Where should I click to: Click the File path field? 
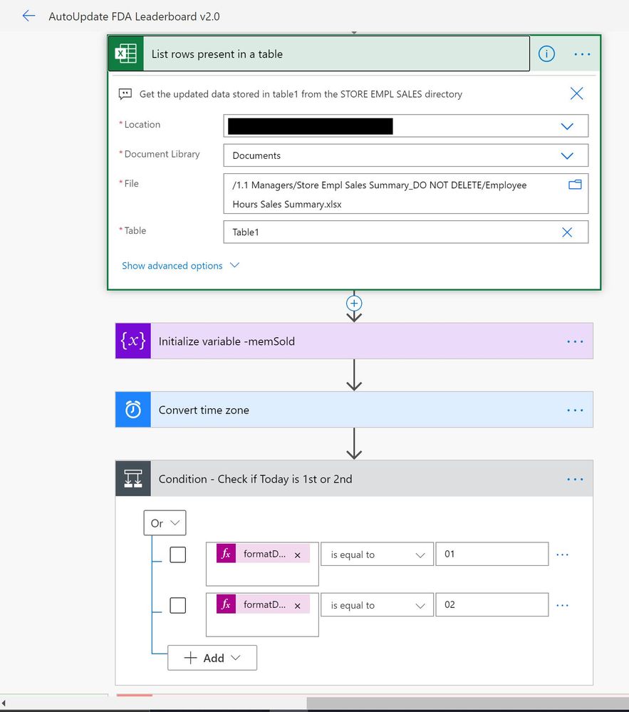[x=406, y=194]
